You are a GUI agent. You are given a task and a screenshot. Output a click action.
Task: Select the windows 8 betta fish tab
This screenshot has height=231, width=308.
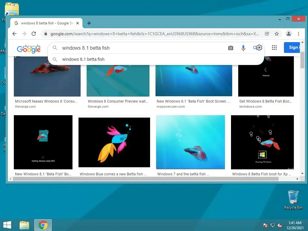46,23
